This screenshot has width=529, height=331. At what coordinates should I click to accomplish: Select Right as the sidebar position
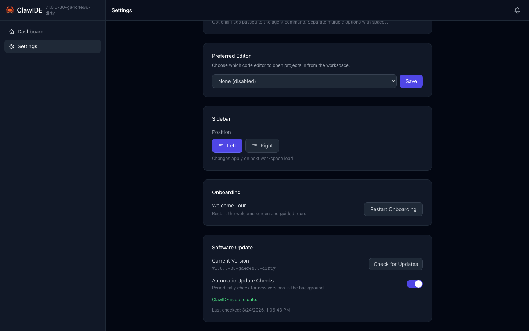tap(262, 146)
